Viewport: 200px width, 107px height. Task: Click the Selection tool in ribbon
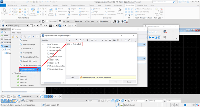5,11
